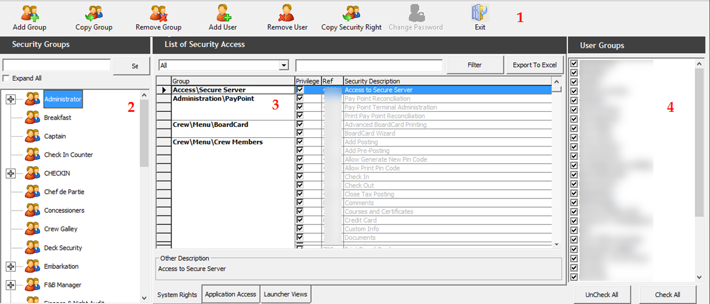Image resolution: width=710 pixels, height=304 pixels.
Task: Uncheck privilege for Credit Card
Action: pyautogui.click(x=300, y=220)
